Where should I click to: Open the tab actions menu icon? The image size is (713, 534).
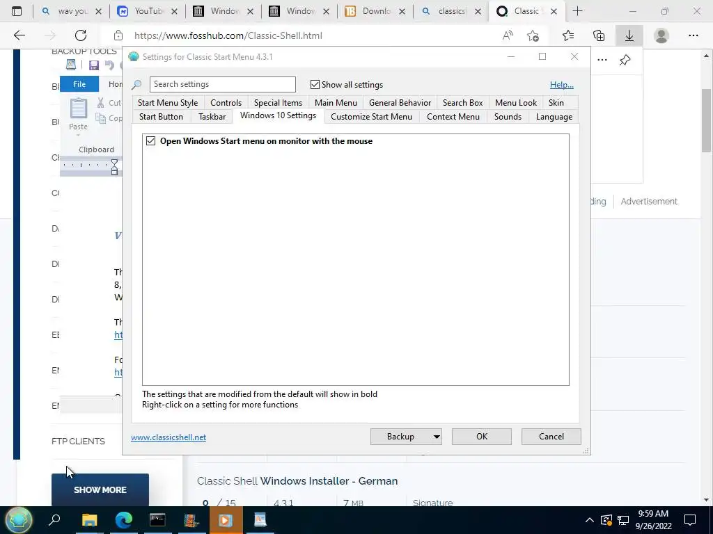[x=17, y=11]
